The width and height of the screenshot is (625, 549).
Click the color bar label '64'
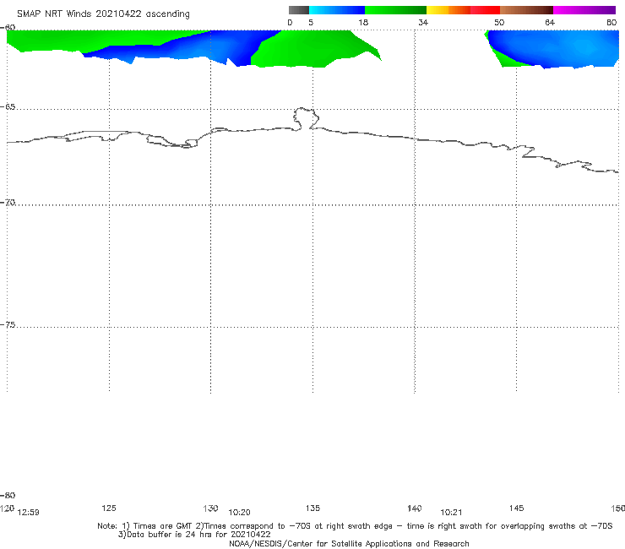click(x=550, y=22)
